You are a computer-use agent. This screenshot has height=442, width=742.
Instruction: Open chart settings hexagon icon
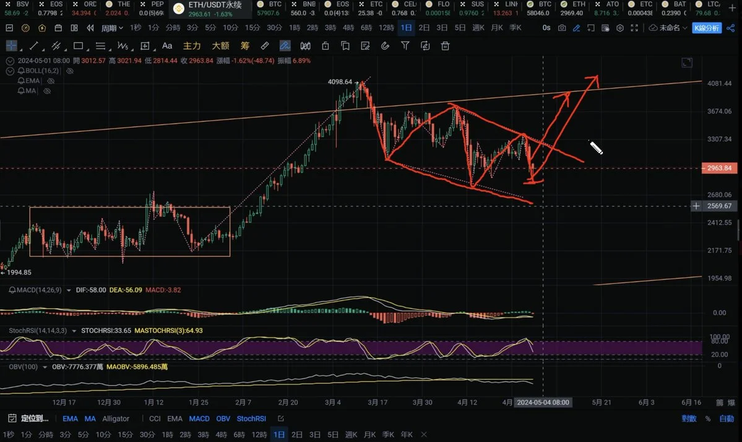(x=620, y=28)
